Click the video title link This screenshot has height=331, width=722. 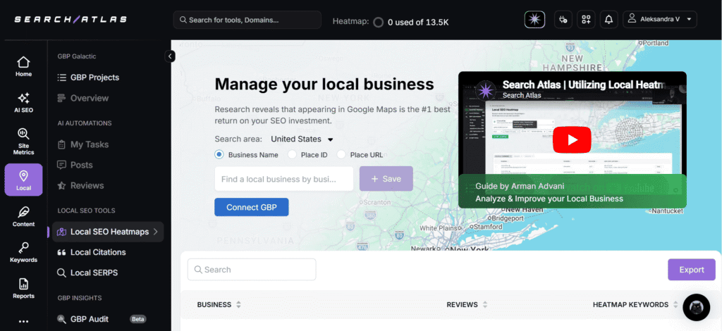point(584,85)
